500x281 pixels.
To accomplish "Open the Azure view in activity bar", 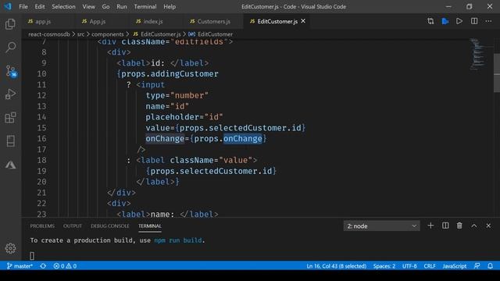I will [10, 165].
